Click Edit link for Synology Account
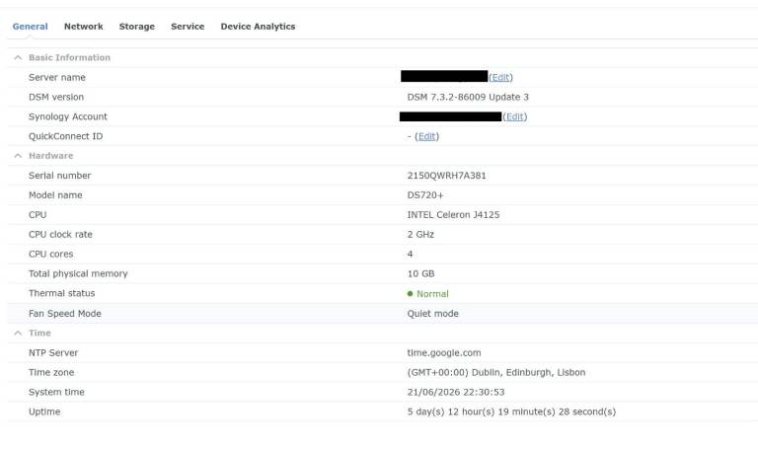 515,116
